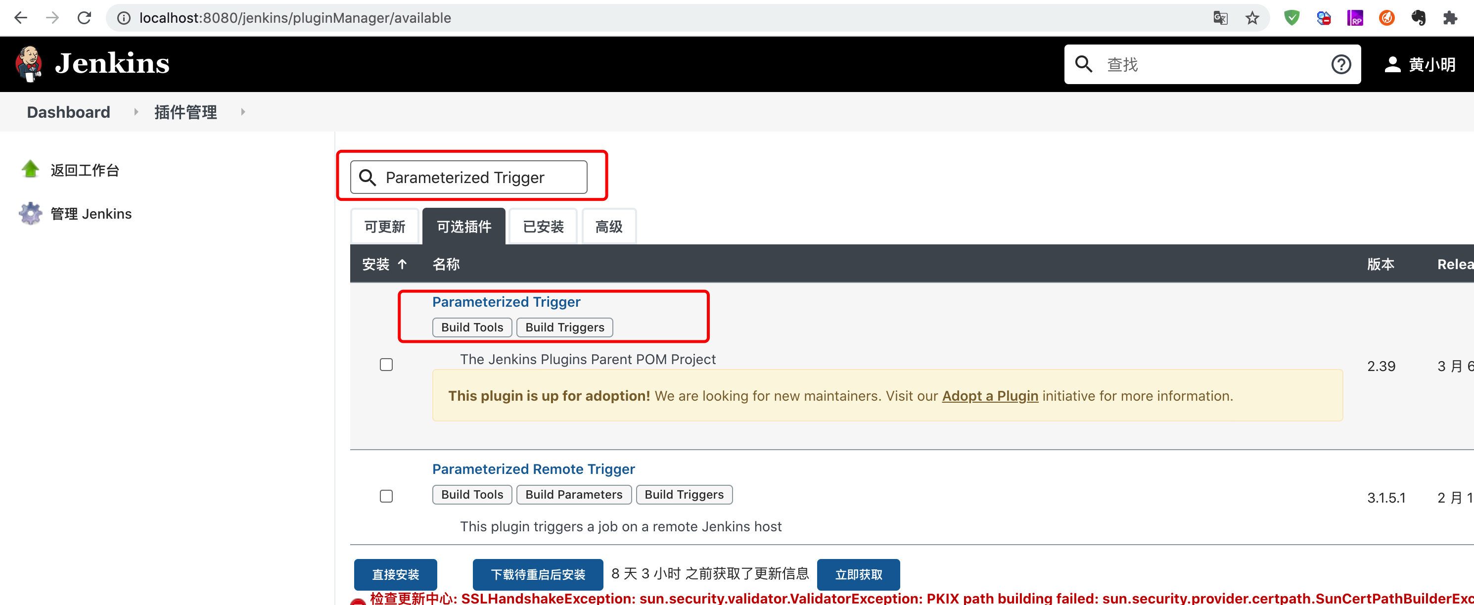Image resolution: width=1474 pixels, height=605 pixels.
Task: Click the 立即获取 button
Action: pyautogui.click(x=858, y=574)
